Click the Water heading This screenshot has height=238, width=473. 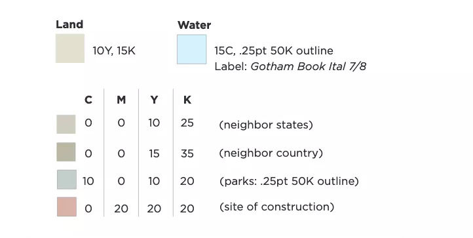(194, 25)
